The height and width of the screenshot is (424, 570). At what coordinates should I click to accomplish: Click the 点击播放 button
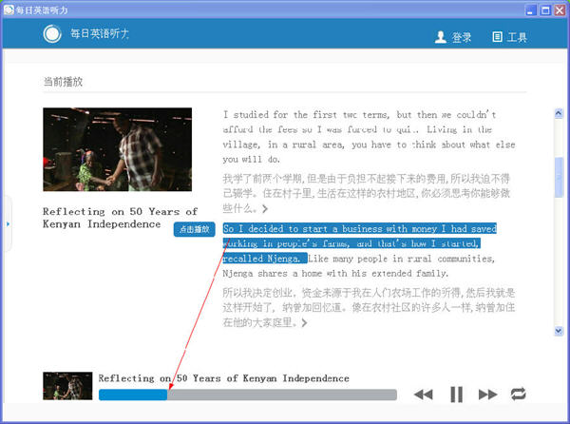tap(195, 229)
